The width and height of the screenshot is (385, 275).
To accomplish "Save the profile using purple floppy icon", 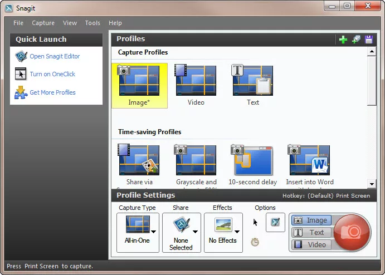I will click(368, 40).
